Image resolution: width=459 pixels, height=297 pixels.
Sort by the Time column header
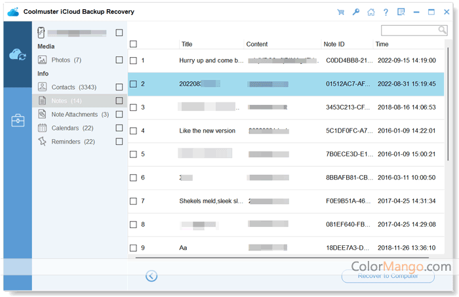click(x=382, y=44)
